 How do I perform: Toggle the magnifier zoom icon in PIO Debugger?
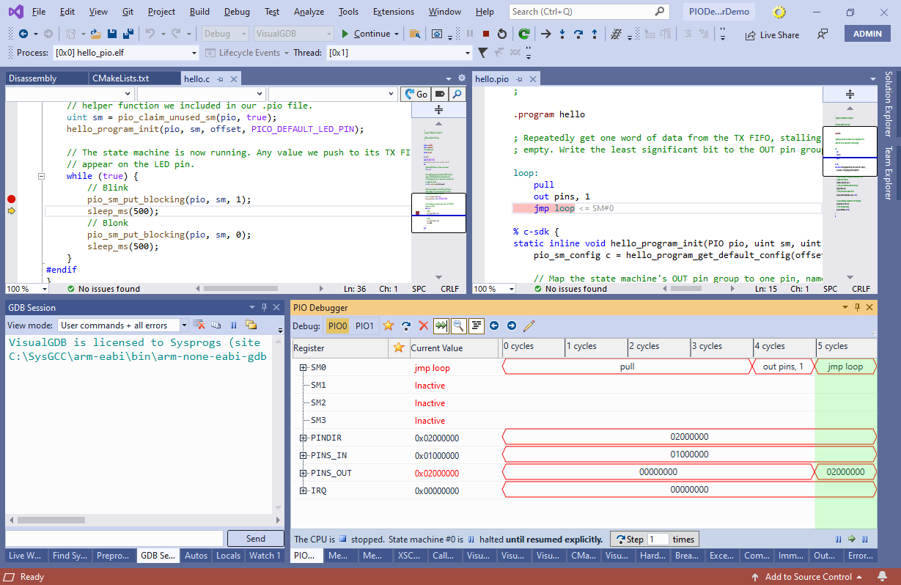[x=458, y=325]
